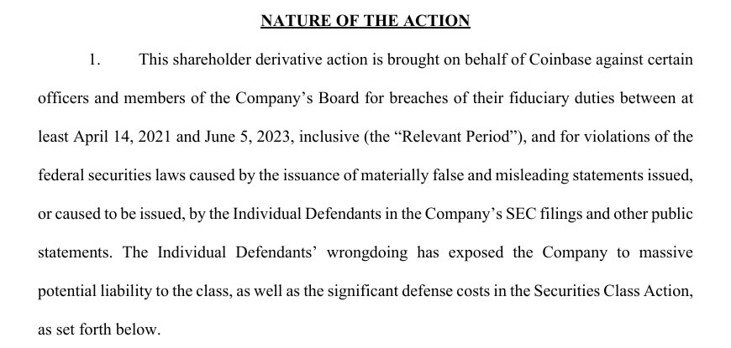The width and height of the screenshot is (731, 348).
Task: Click the date "April 14, 2021"
Action: [x=113, y=136]
